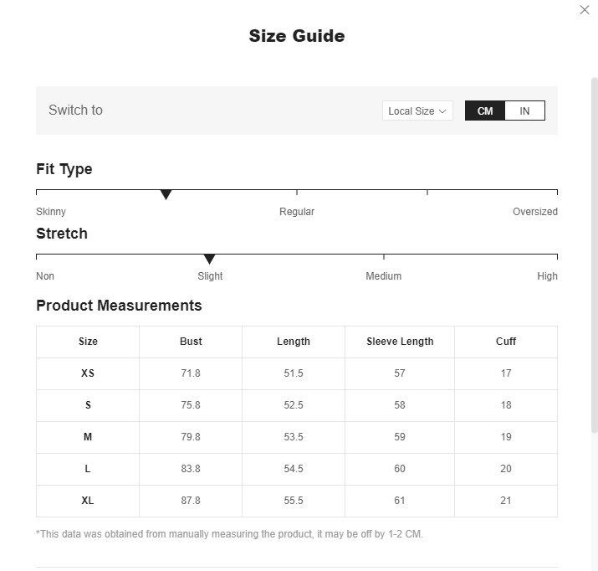Viewport: 598px width, 571px height.
Task: Click the L size bust value 83.8
Action: (191, 469)
